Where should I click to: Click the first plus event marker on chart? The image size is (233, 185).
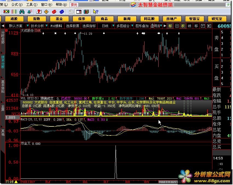43,33
